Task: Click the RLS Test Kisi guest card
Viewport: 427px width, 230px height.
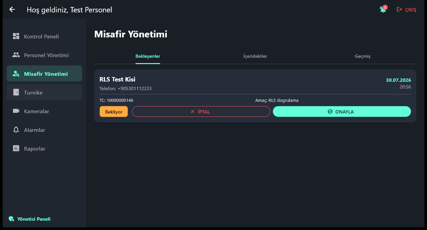Action: [x=255, y=96]
